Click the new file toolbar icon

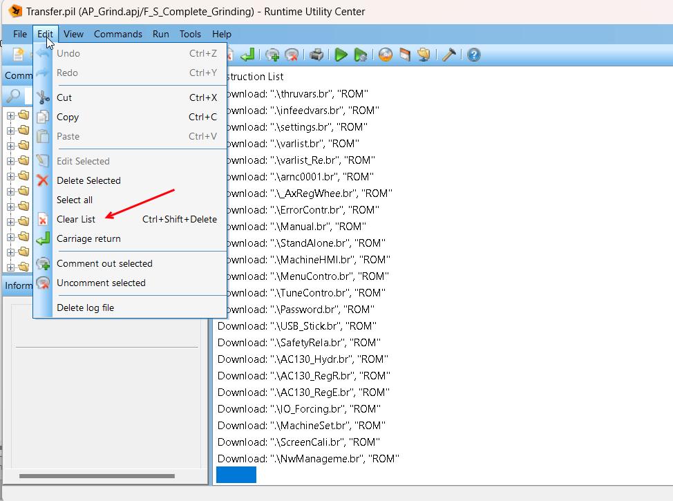[x=19, y=55]
